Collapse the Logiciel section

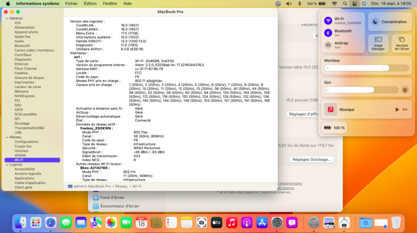(7, 164)
